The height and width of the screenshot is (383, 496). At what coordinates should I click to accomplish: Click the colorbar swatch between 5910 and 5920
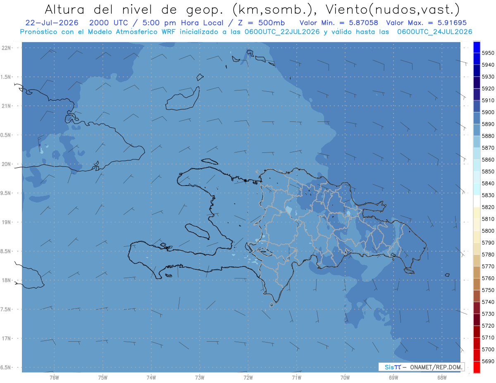pos(477,95)
